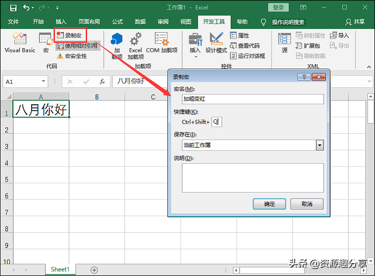Expand the Name Box dropdown arrow
This screenshot has height=276, width=375.
pos(44,82)
